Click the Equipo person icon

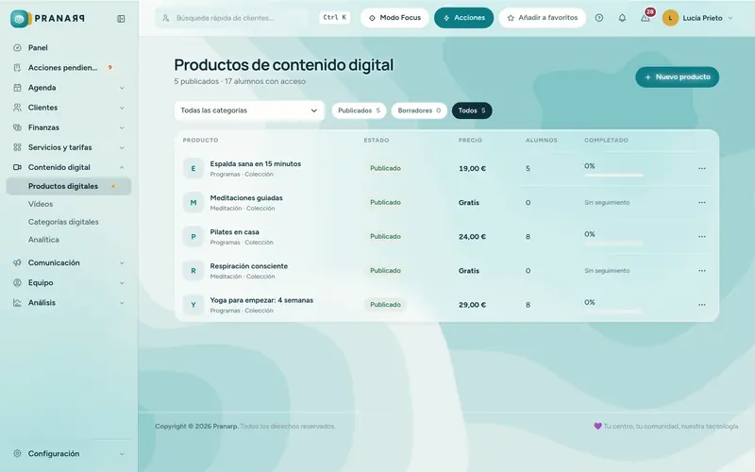coord(17,282)
